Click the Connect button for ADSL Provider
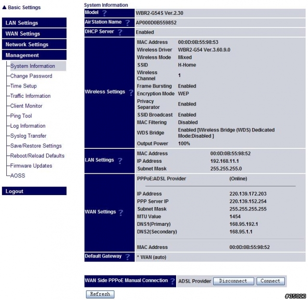This screenshot has height=300, width=308. point(270,281)
